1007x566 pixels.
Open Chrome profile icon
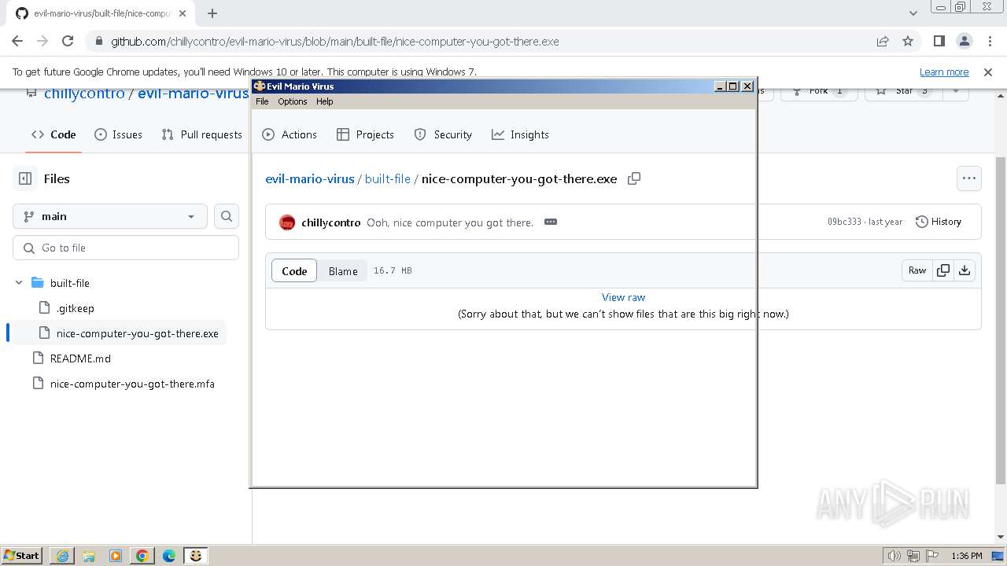[964, 41]
